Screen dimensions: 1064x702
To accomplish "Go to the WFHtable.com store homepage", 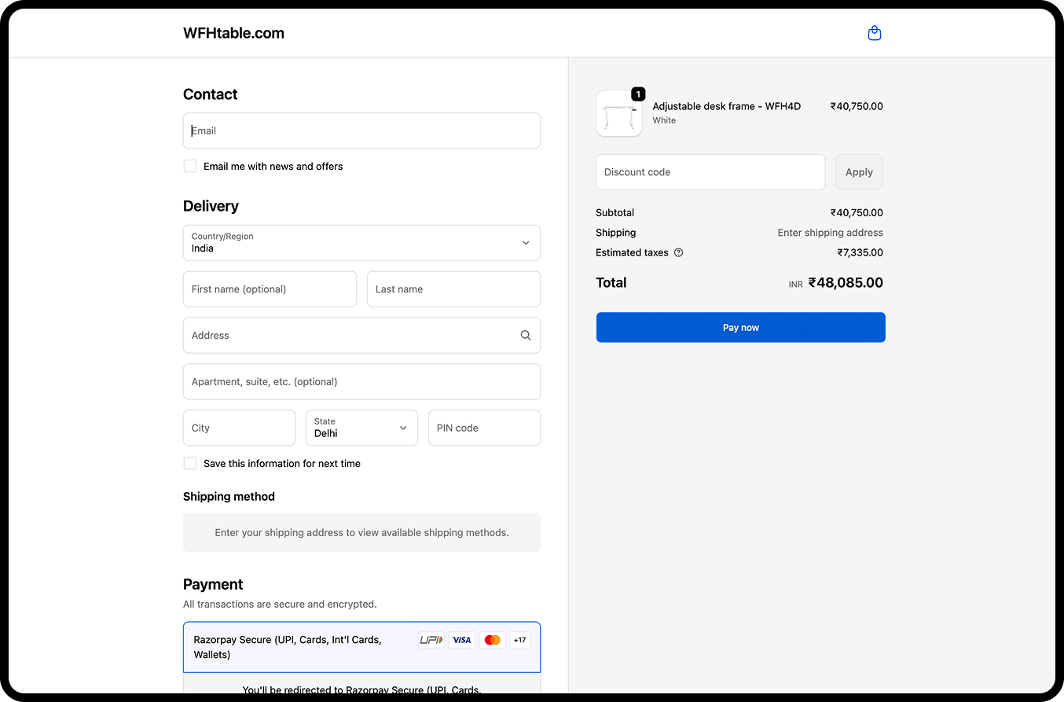I will click(x=233, y=33).
